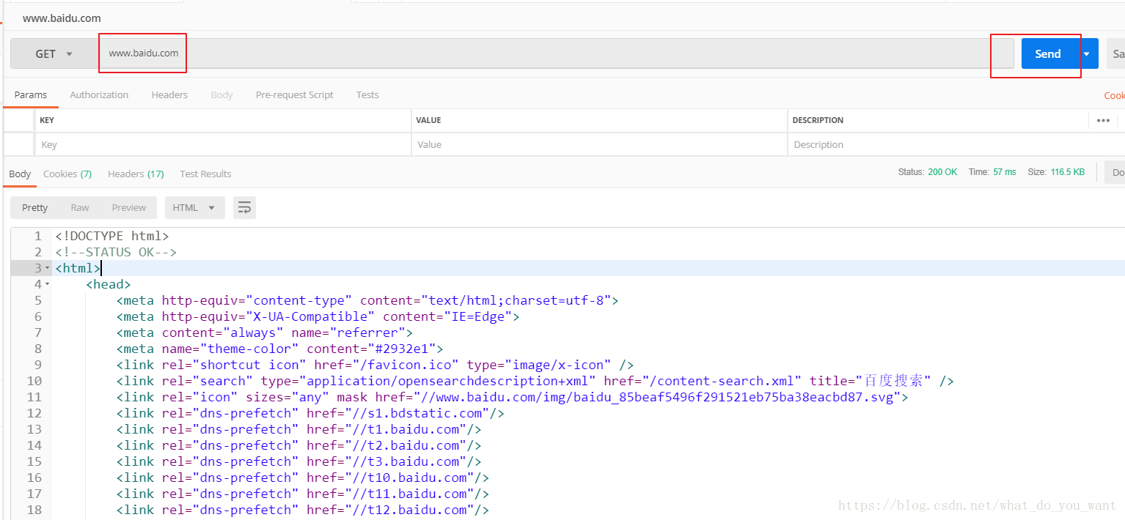The width and height of the screenshot is (1125, 520).
Task: Select the disabled Body request tab
Action: coord(221,95)
